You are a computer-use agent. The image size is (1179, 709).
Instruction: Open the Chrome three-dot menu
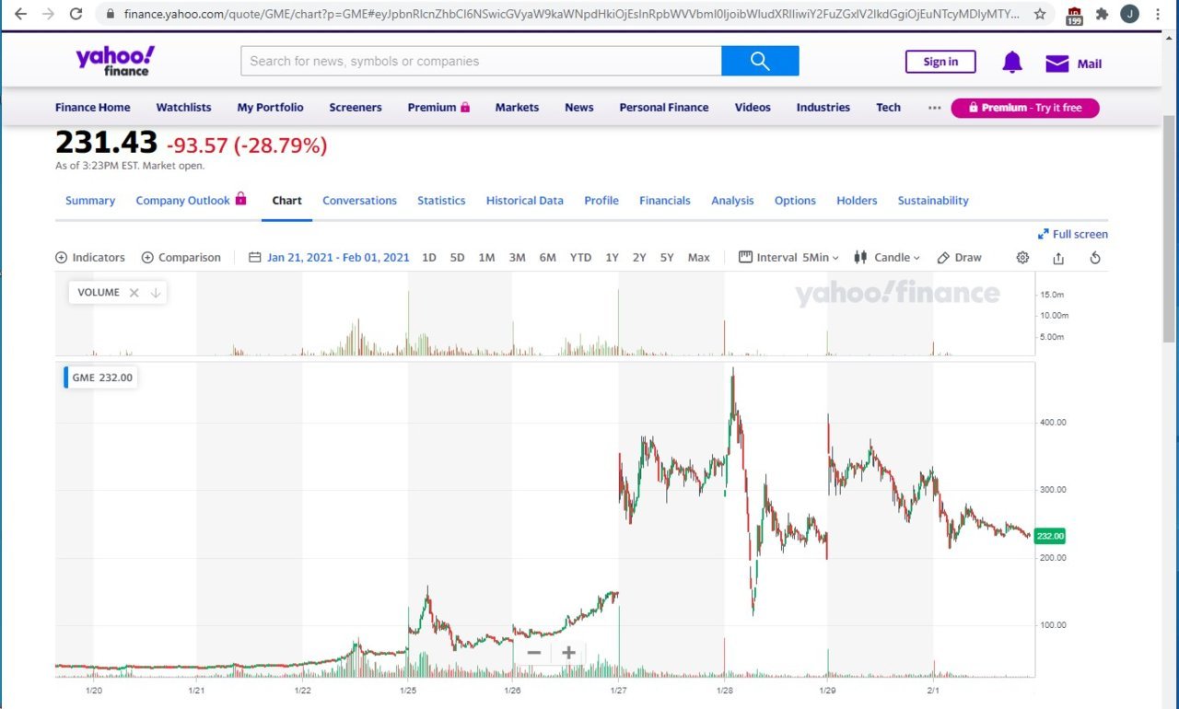[x=1158, y=14]
